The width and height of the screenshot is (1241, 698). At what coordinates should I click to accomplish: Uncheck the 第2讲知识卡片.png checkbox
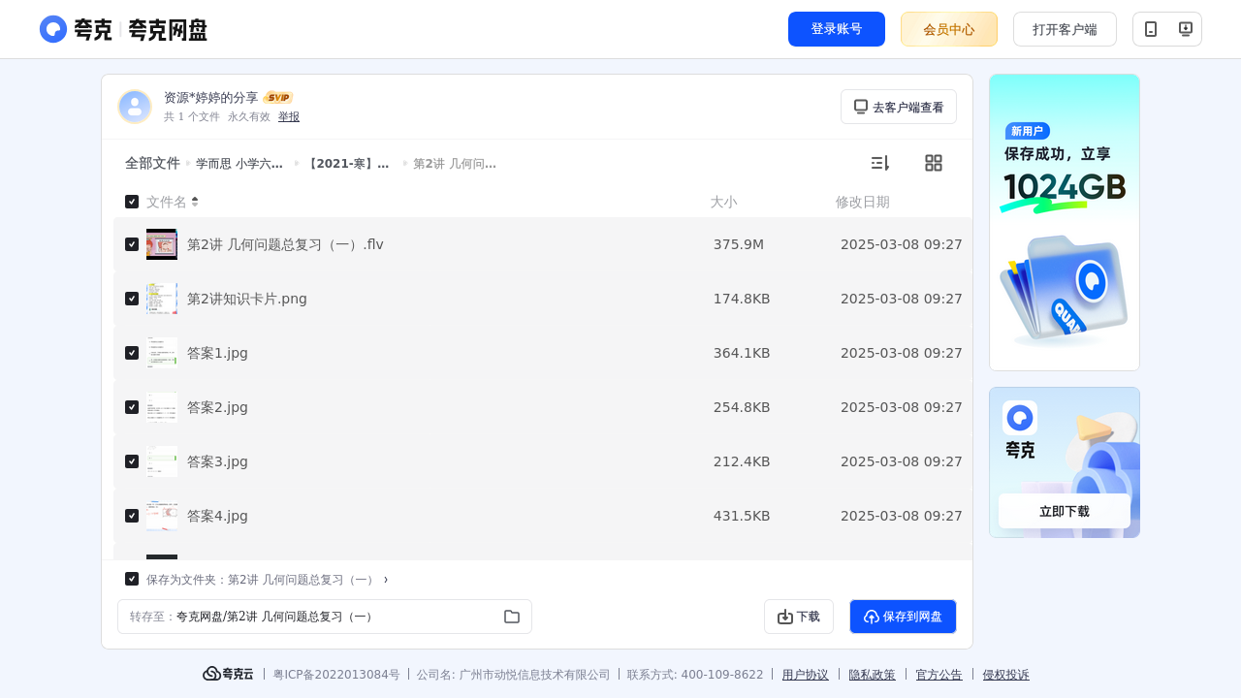tap(132, 299)
